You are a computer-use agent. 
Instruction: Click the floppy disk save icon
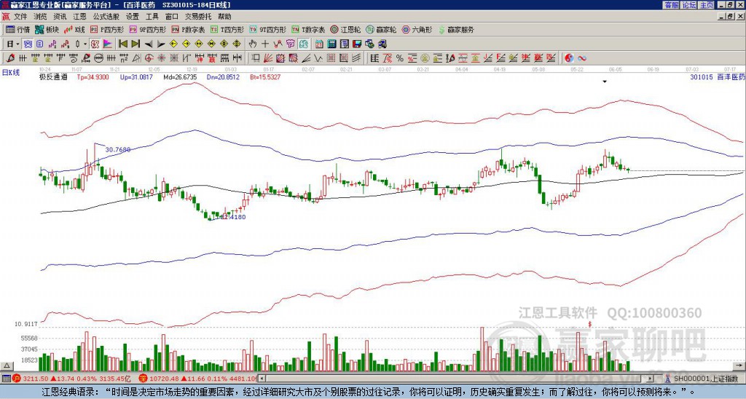pos(357,44)
